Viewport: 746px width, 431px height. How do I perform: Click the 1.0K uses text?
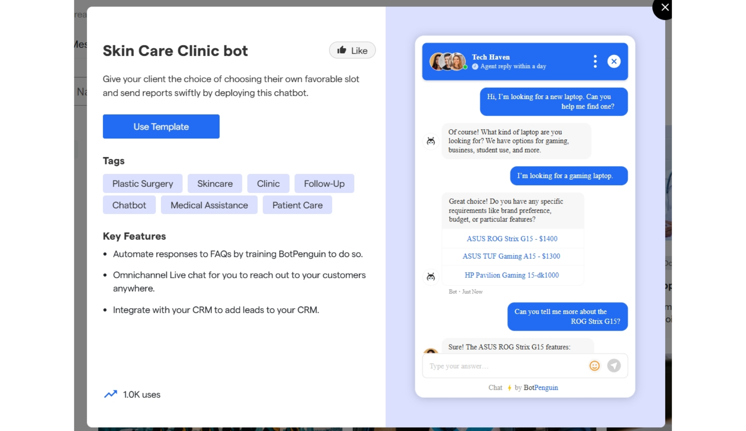(142, 395)
